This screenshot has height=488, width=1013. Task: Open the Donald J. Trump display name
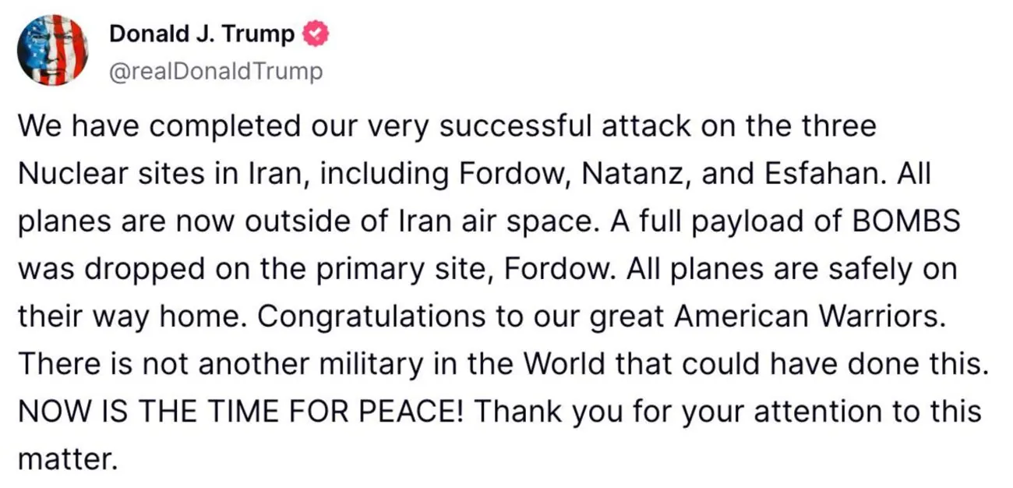click(203, 34)
